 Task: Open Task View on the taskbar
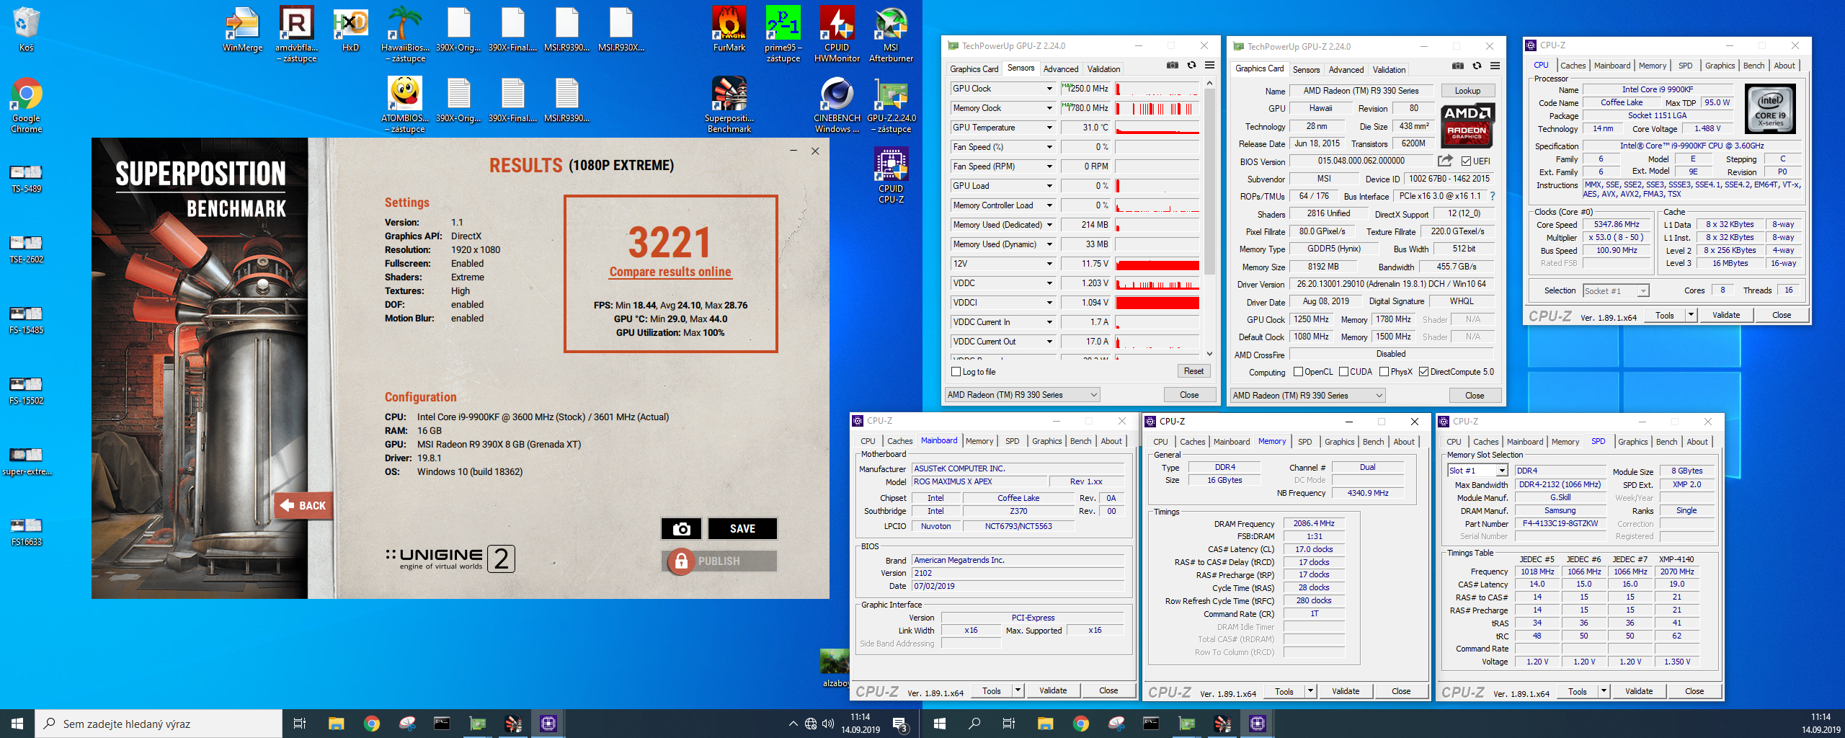pyautogui.click(x=300, y=724)
